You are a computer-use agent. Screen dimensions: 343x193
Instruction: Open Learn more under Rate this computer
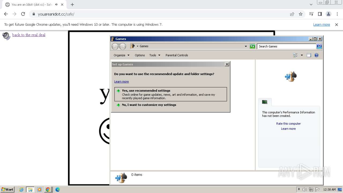[288, 129]
